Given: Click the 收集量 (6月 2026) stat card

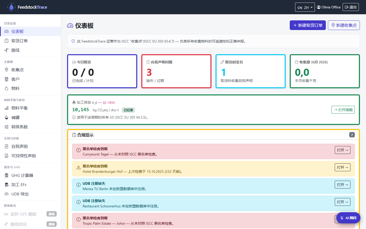Looking at the screenshot, I should [x=325, y=71].
